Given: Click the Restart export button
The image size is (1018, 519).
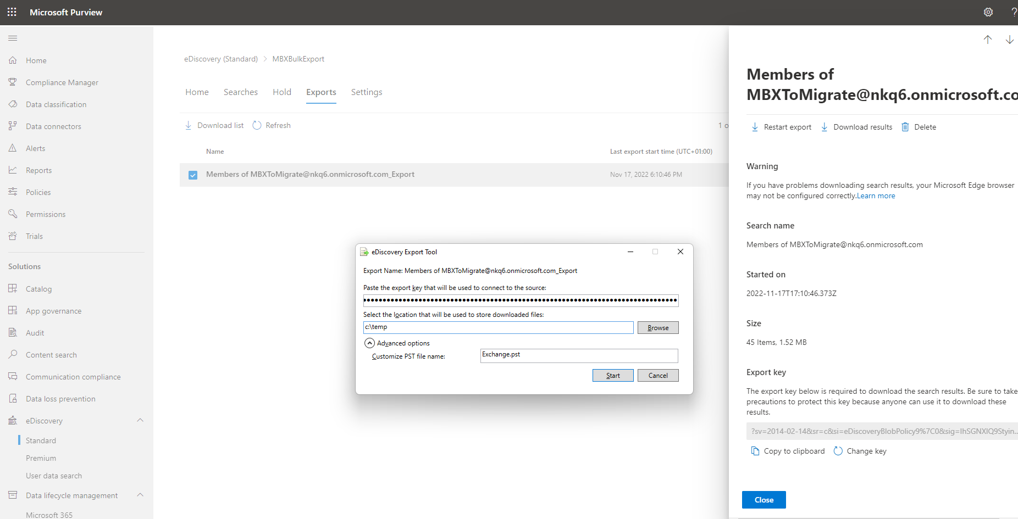Looking at the screenshot, I should coord(781,127).
